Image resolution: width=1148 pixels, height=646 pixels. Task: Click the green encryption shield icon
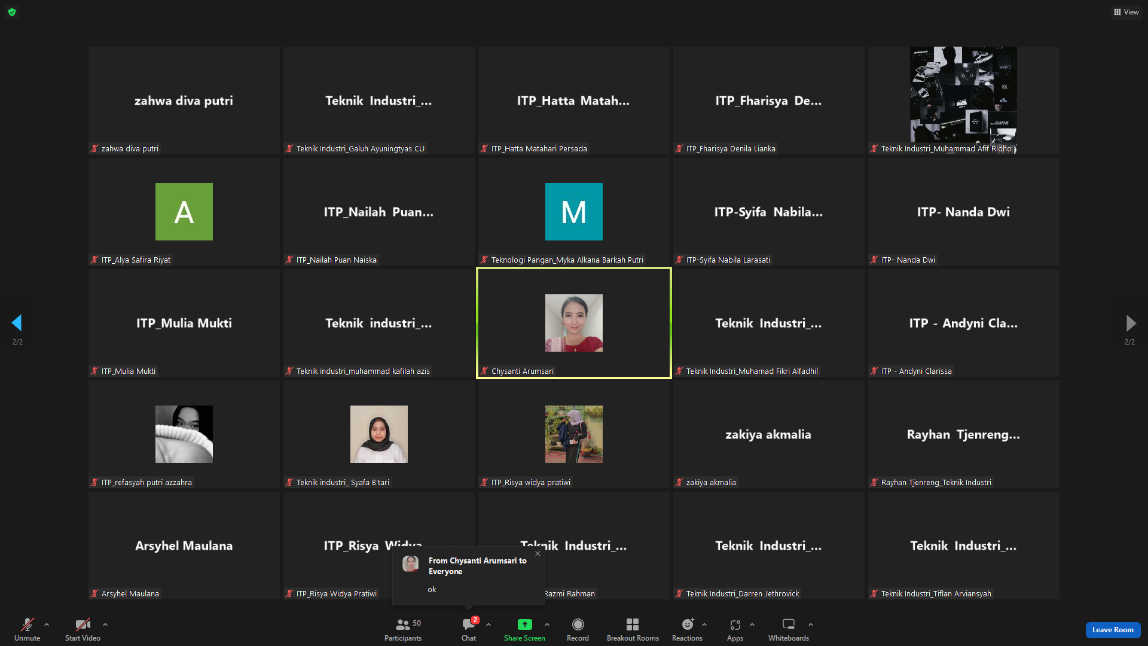pos(12,12)
